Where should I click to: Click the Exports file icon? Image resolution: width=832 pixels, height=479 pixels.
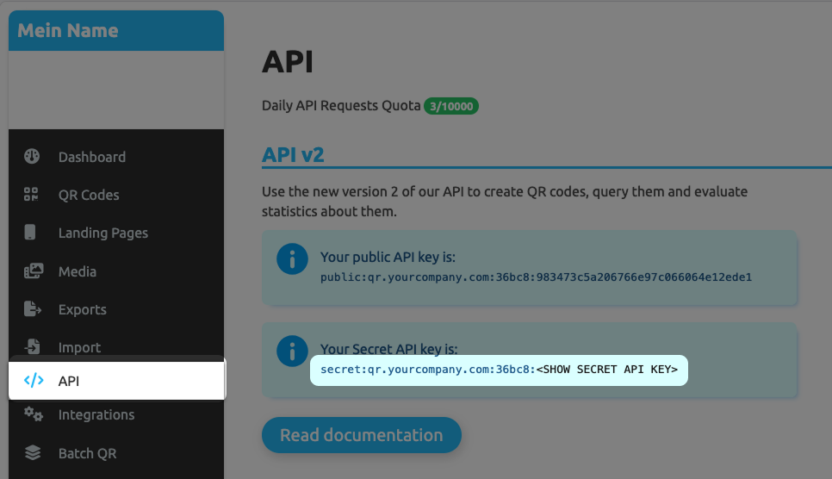point(33,308)
